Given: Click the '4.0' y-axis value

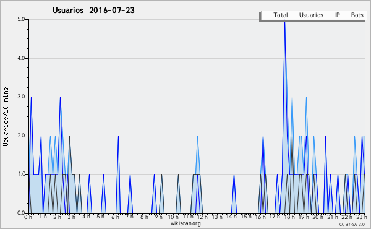Looking at the screenshot, I should pos(21,58).
